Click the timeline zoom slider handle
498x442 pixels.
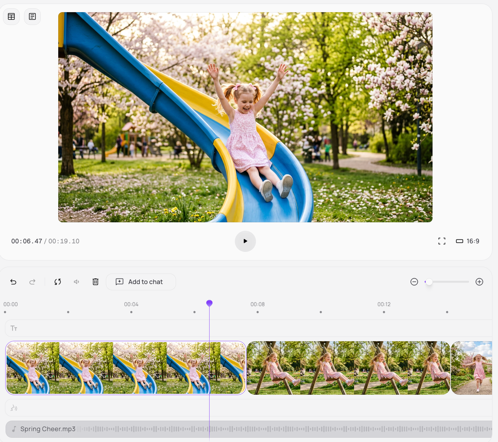point(429,282)
